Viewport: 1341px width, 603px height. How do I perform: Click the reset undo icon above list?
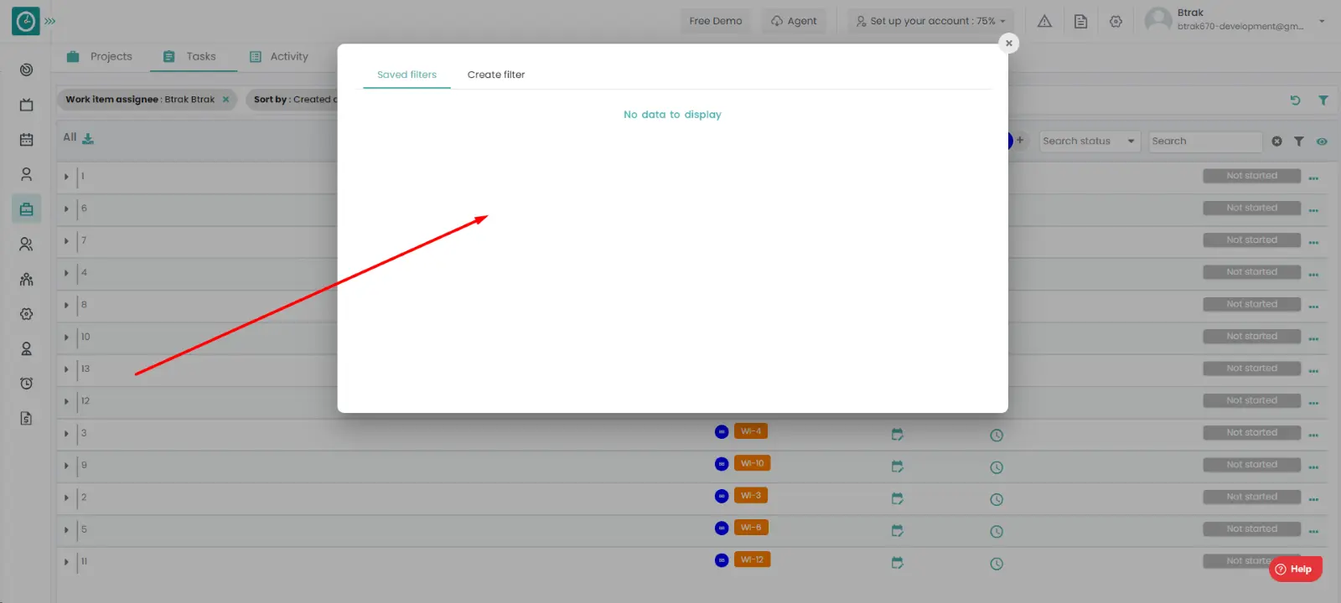click(x=1295, y=100)
